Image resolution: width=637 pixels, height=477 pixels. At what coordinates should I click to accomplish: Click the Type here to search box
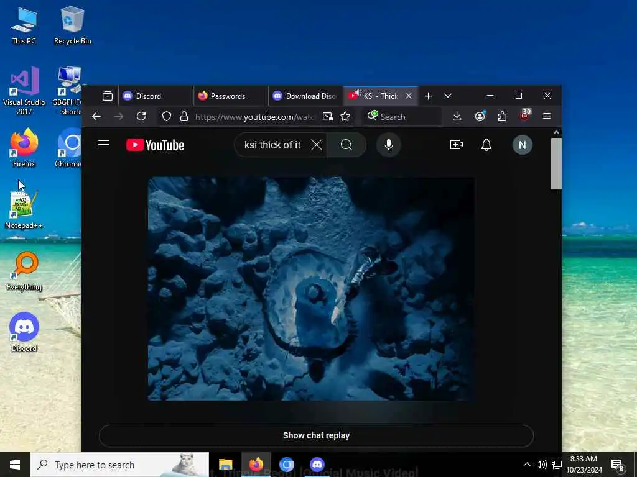coord(120,465)
